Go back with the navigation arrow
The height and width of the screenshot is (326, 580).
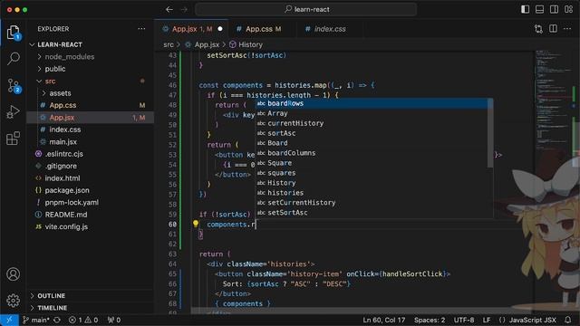[169, 10]
